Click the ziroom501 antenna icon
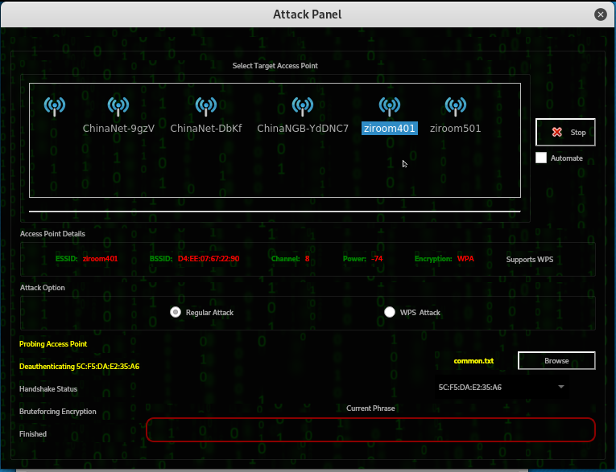The image size is (616, 472). (455, 107)
